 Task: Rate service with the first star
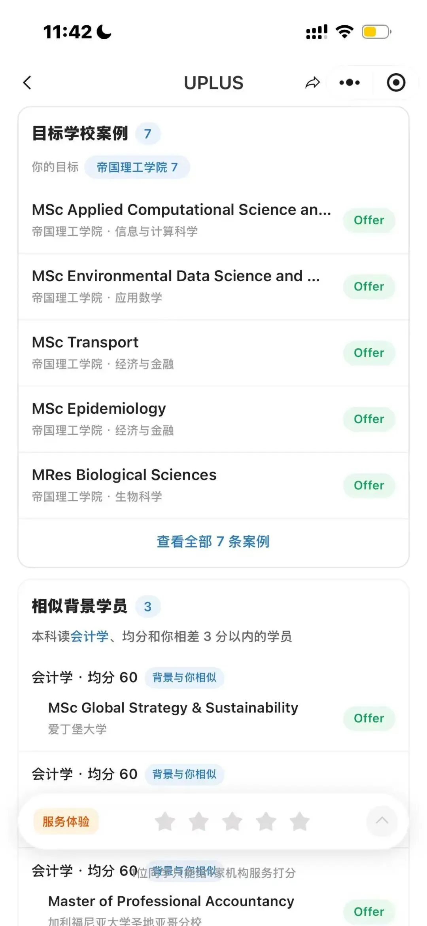click(x=165, y=821)
